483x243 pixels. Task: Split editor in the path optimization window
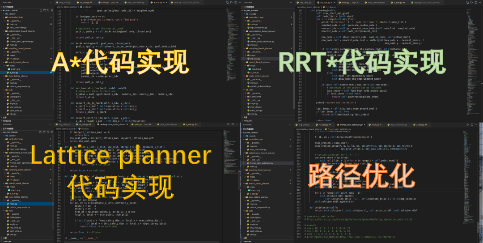click(472, 124)
